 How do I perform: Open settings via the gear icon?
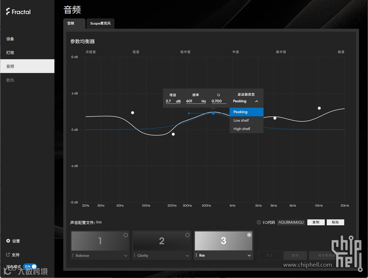pyautogui.click(x=8, y=241)
